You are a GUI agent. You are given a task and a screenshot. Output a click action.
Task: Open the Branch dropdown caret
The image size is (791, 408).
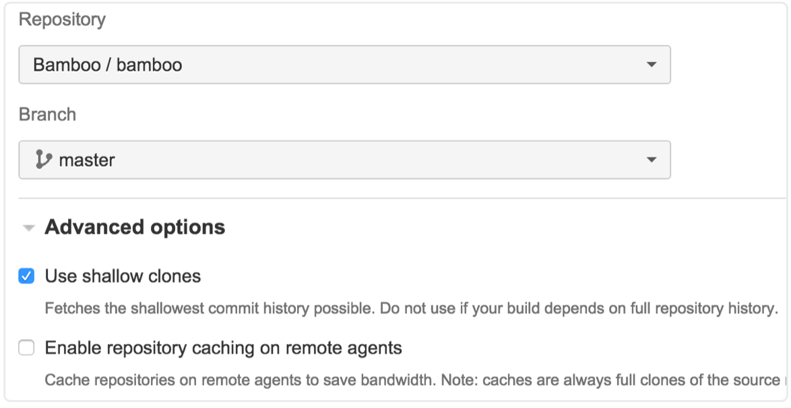click(x=651, y=160)
